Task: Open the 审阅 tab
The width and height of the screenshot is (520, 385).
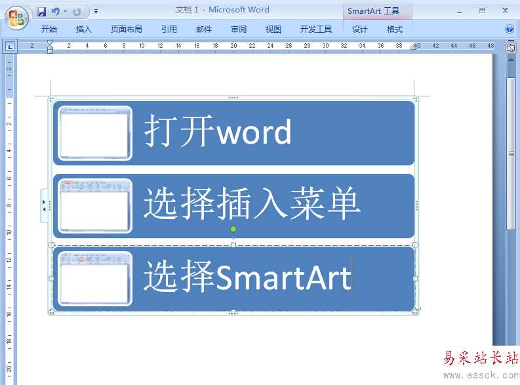Action: tap(239, 29)
